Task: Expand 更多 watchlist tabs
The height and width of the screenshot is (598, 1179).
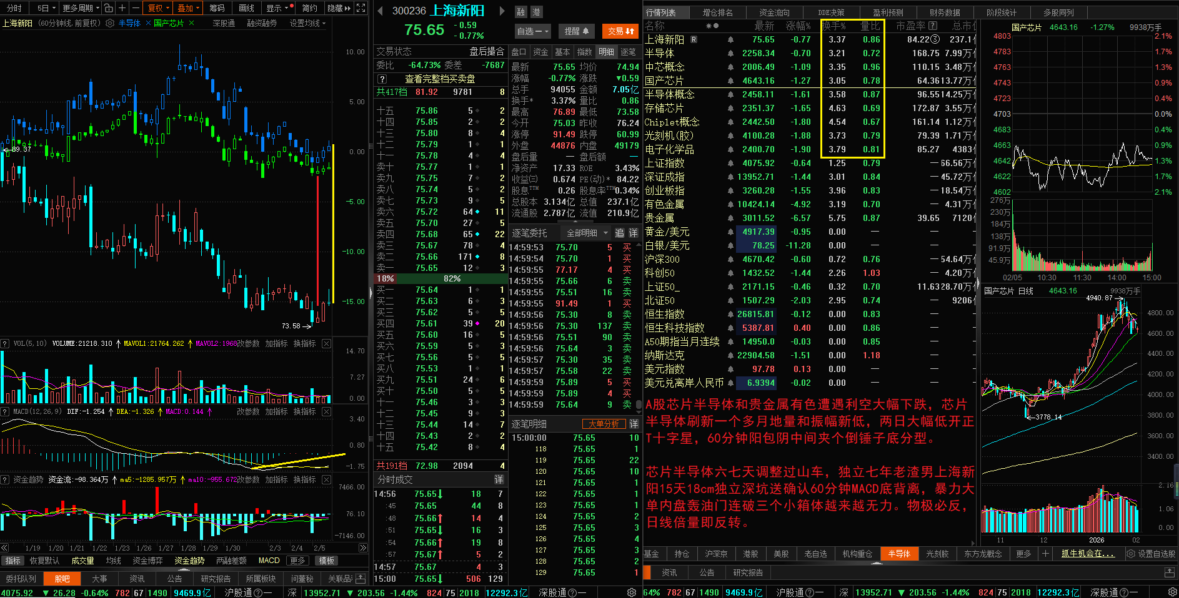Action: 1023,554
